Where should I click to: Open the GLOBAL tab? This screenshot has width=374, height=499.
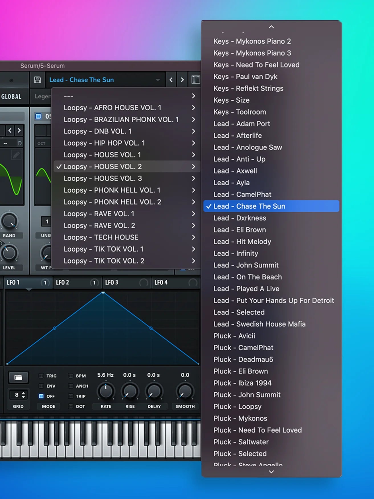click(x=11, y=97)
